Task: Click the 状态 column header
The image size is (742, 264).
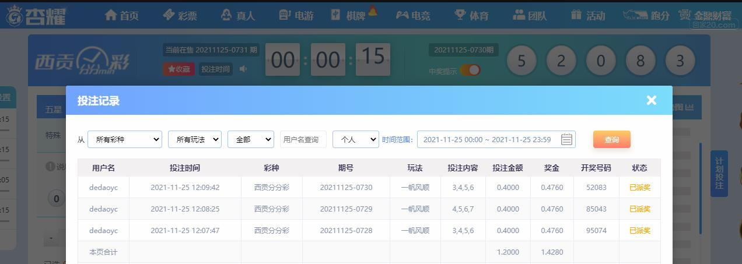Action: pyautogui.click(x=639, y=168)
